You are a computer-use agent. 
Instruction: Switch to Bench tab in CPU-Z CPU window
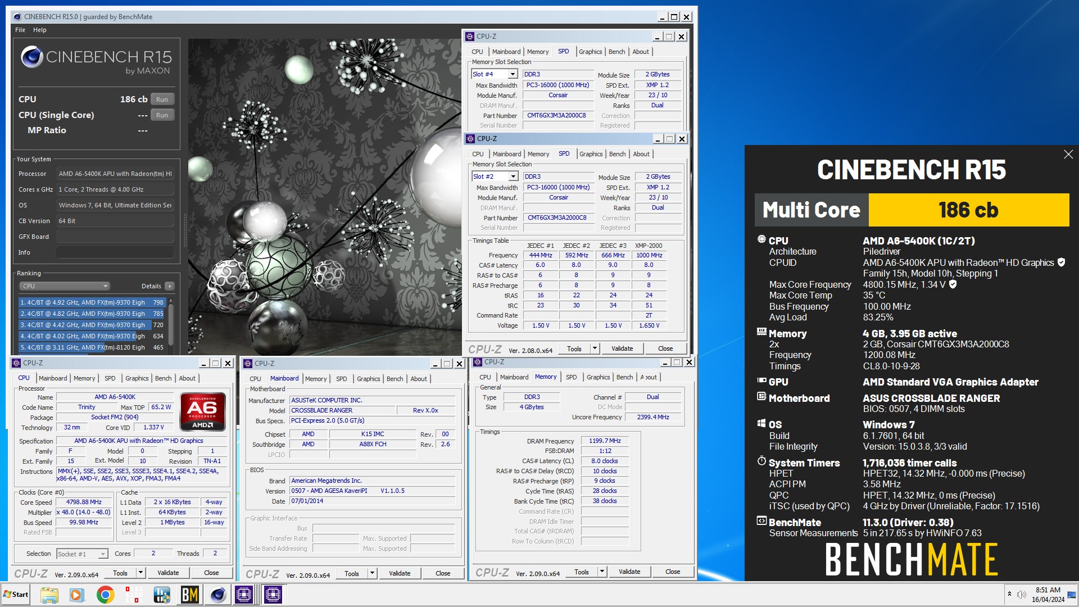pyautogui.click(x=164, y=378)
